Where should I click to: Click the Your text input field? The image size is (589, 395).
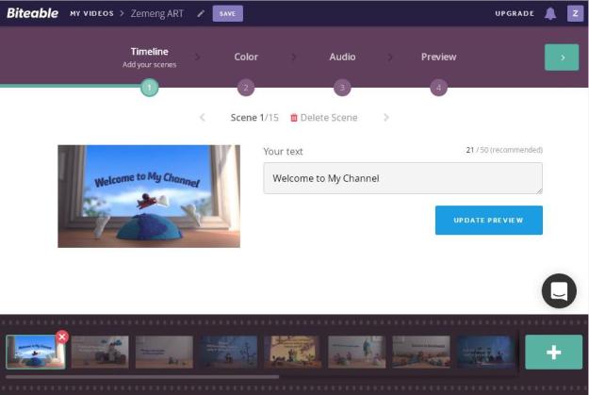(x=402, y=178)
